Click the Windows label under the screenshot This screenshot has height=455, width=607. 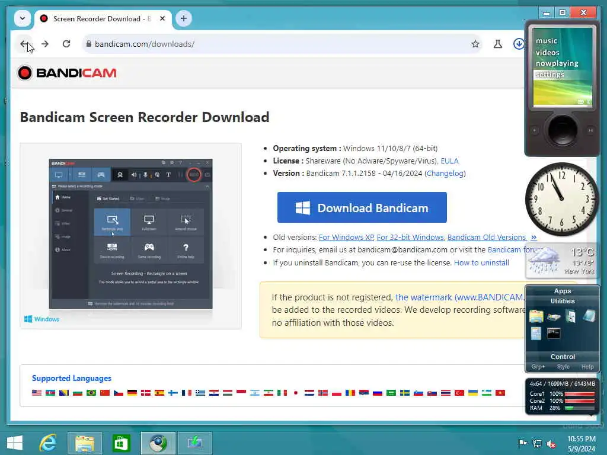pos(42,319)
